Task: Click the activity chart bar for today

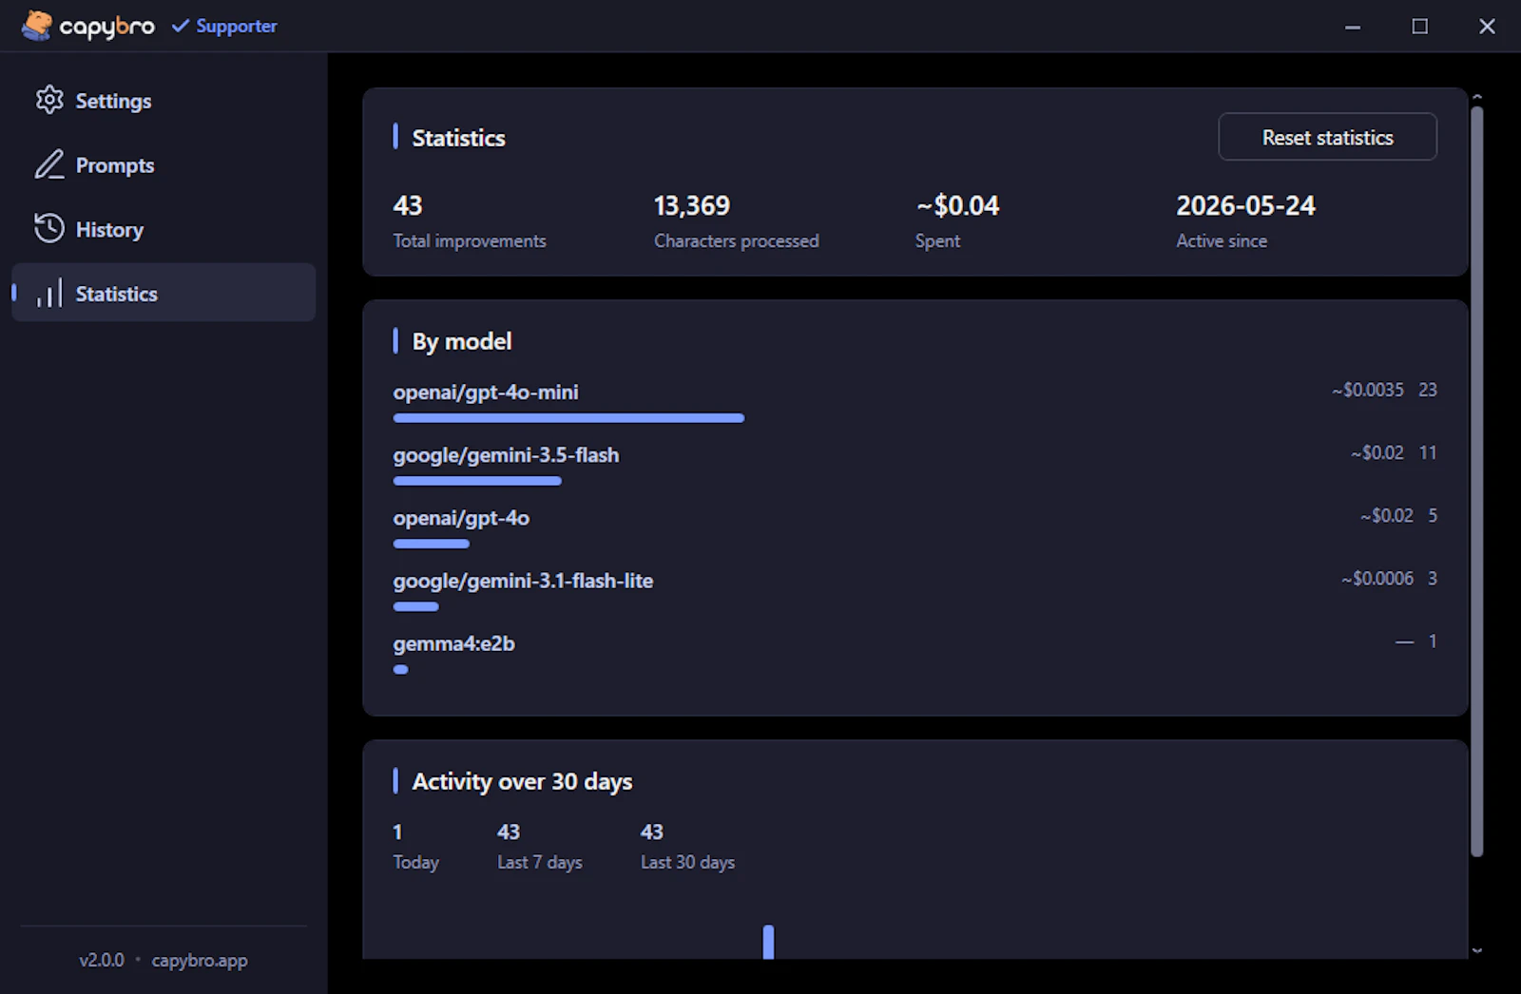Action: [768, 942]
